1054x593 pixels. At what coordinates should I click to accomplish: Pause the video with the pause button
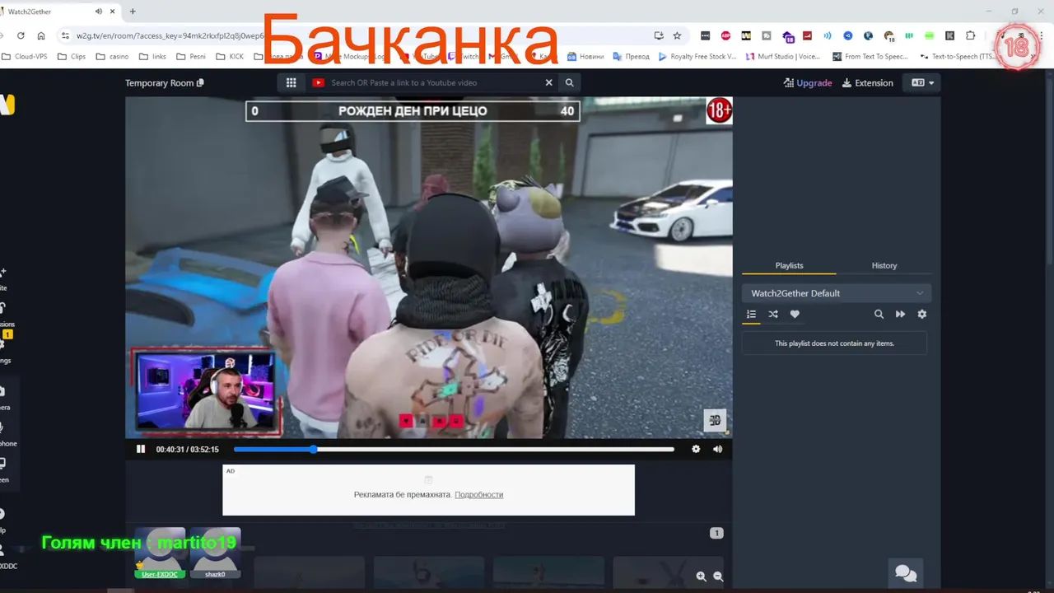141,449
